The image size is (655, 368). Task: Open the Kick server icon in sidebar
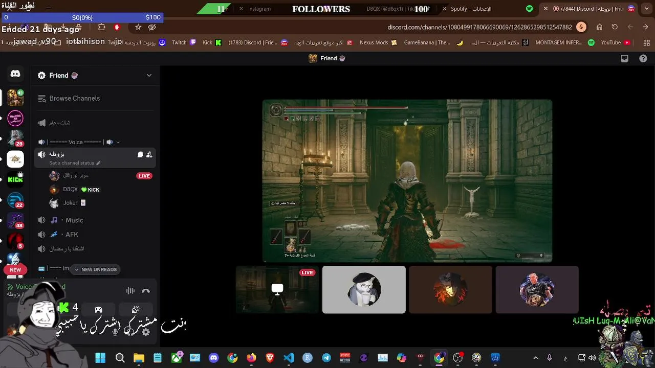coord(15,179)
